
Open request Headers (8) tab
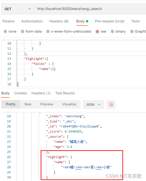[x=59, y=21]
